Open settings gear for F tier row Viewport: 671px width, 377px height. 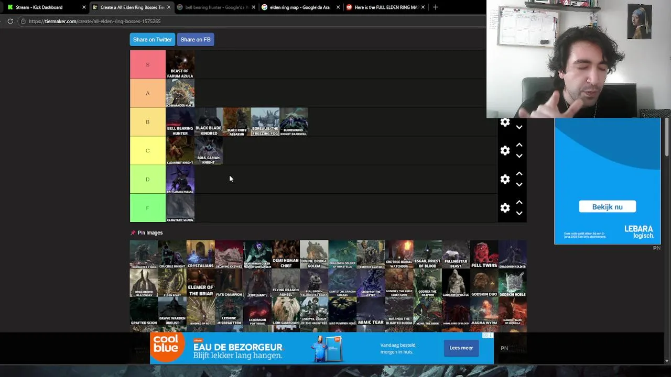[505, 208]
